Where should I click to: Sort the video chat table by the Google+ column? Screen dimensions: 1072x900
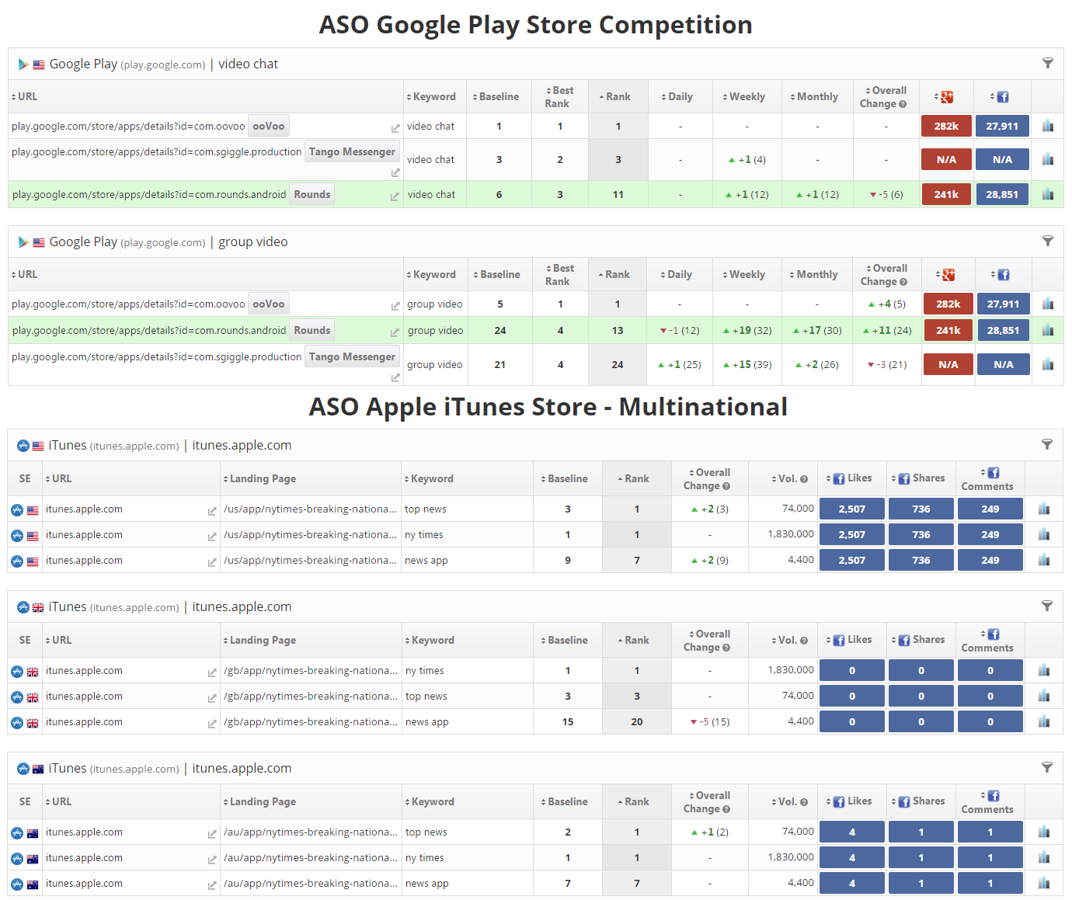point(944,97)
